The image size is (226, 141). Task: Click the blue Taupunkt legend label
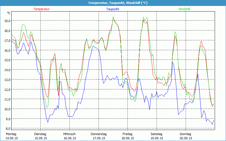[x=113, y=9]
